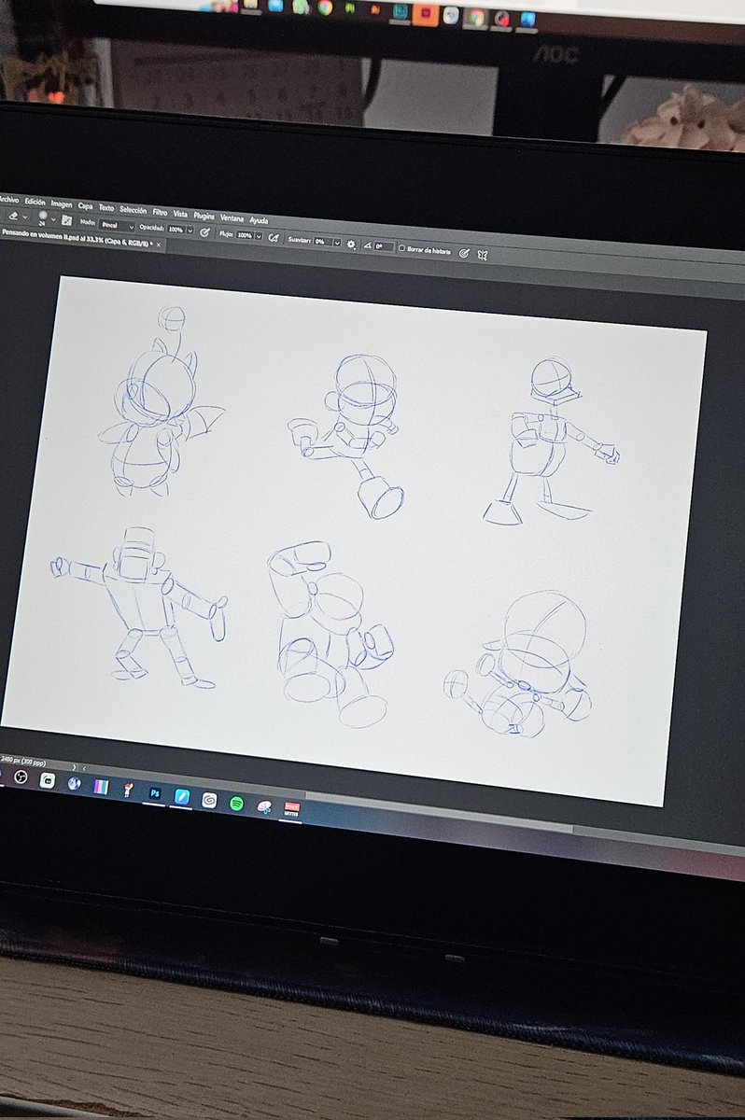745x1120 pixels.
Task: Click the bottom-left figure with arms outstretched
Action: tap(140, 607)
